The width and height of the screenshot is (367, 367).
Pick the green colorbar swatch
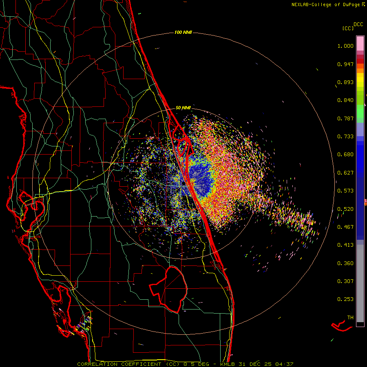pyautogui.click(x=360, y=111)
